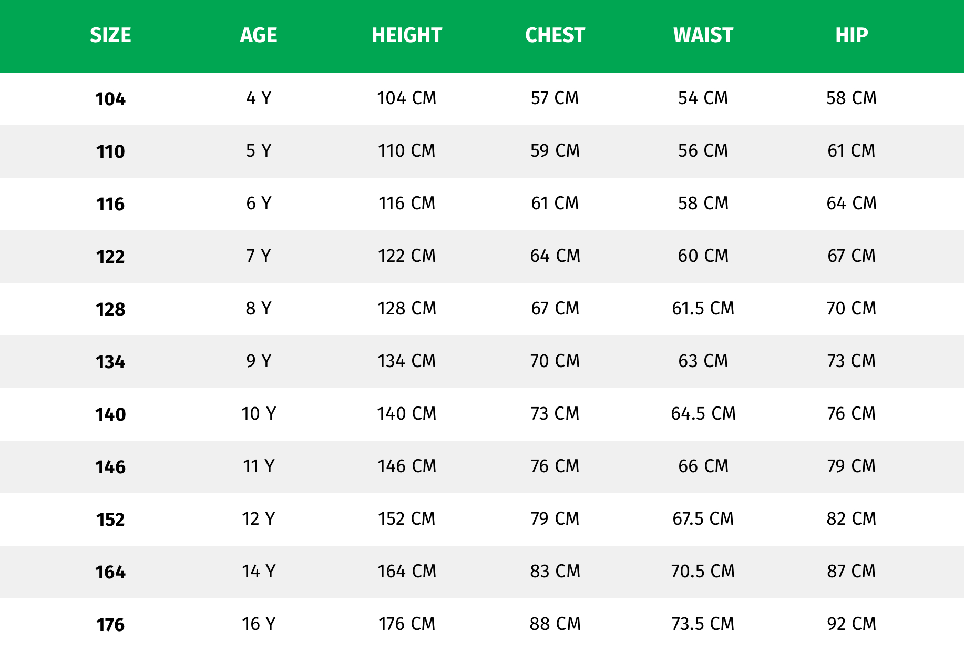Click the height value '110 CM'
Image resolution: width=964 pixels, height=651 pixels.
click(407, 150)
